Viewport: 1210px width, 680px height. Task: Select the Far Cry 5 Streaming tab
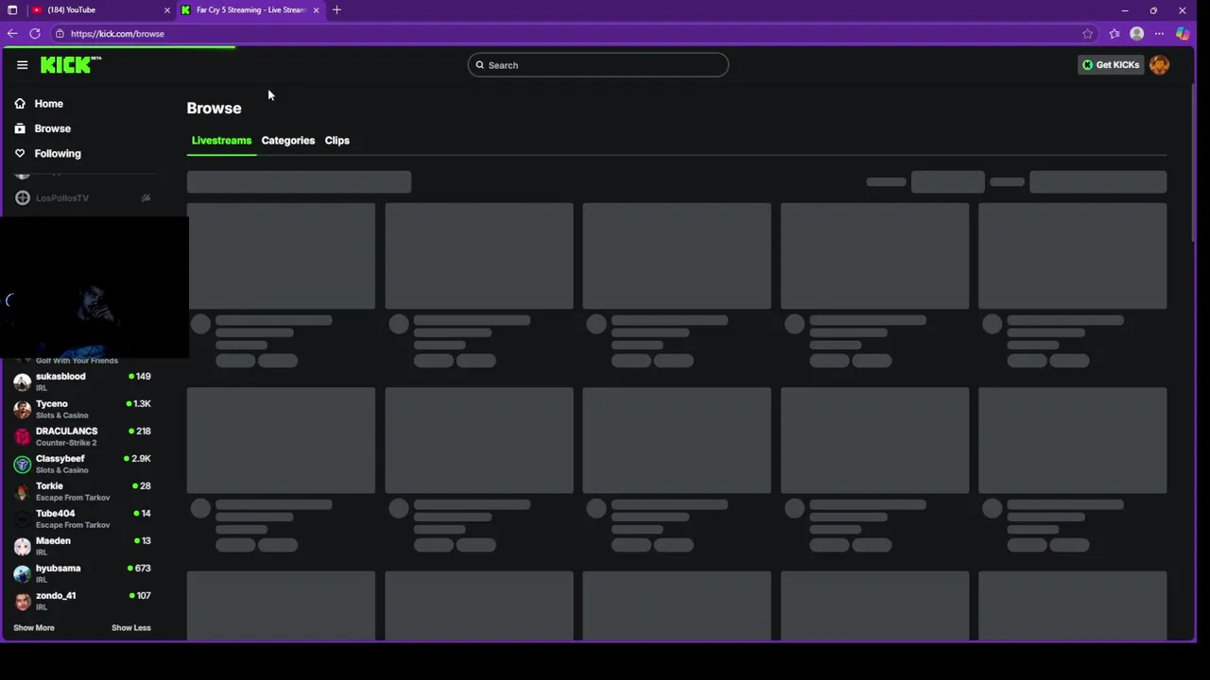[x=251, y=9]
